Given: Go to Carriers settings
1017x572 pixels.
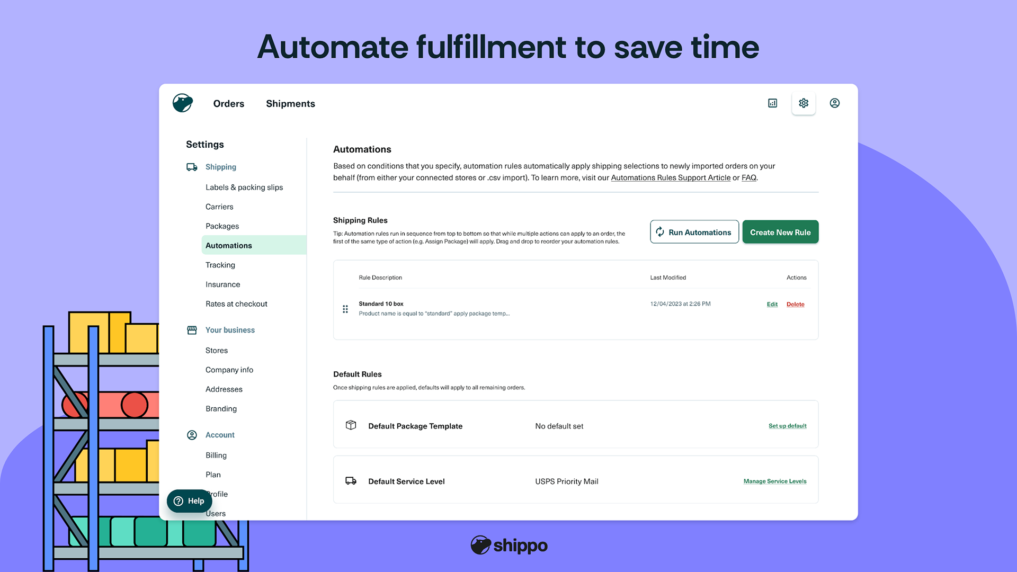Looking at the screenshot, I should (x=219, y=207).
